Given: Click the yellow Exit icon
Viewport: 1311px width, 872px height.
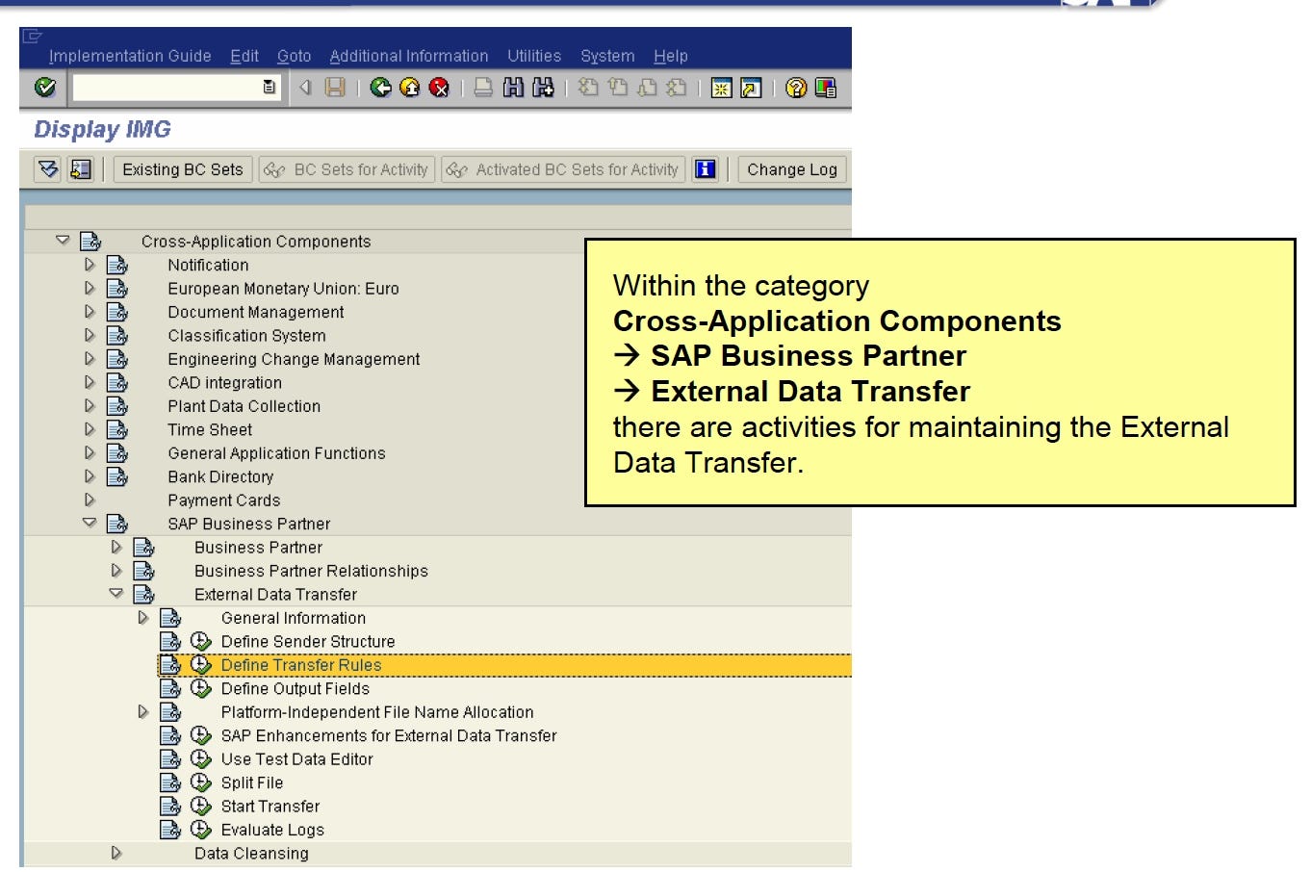Looking at the screenshot, I should pyautogui.click(x=409, y=88).
